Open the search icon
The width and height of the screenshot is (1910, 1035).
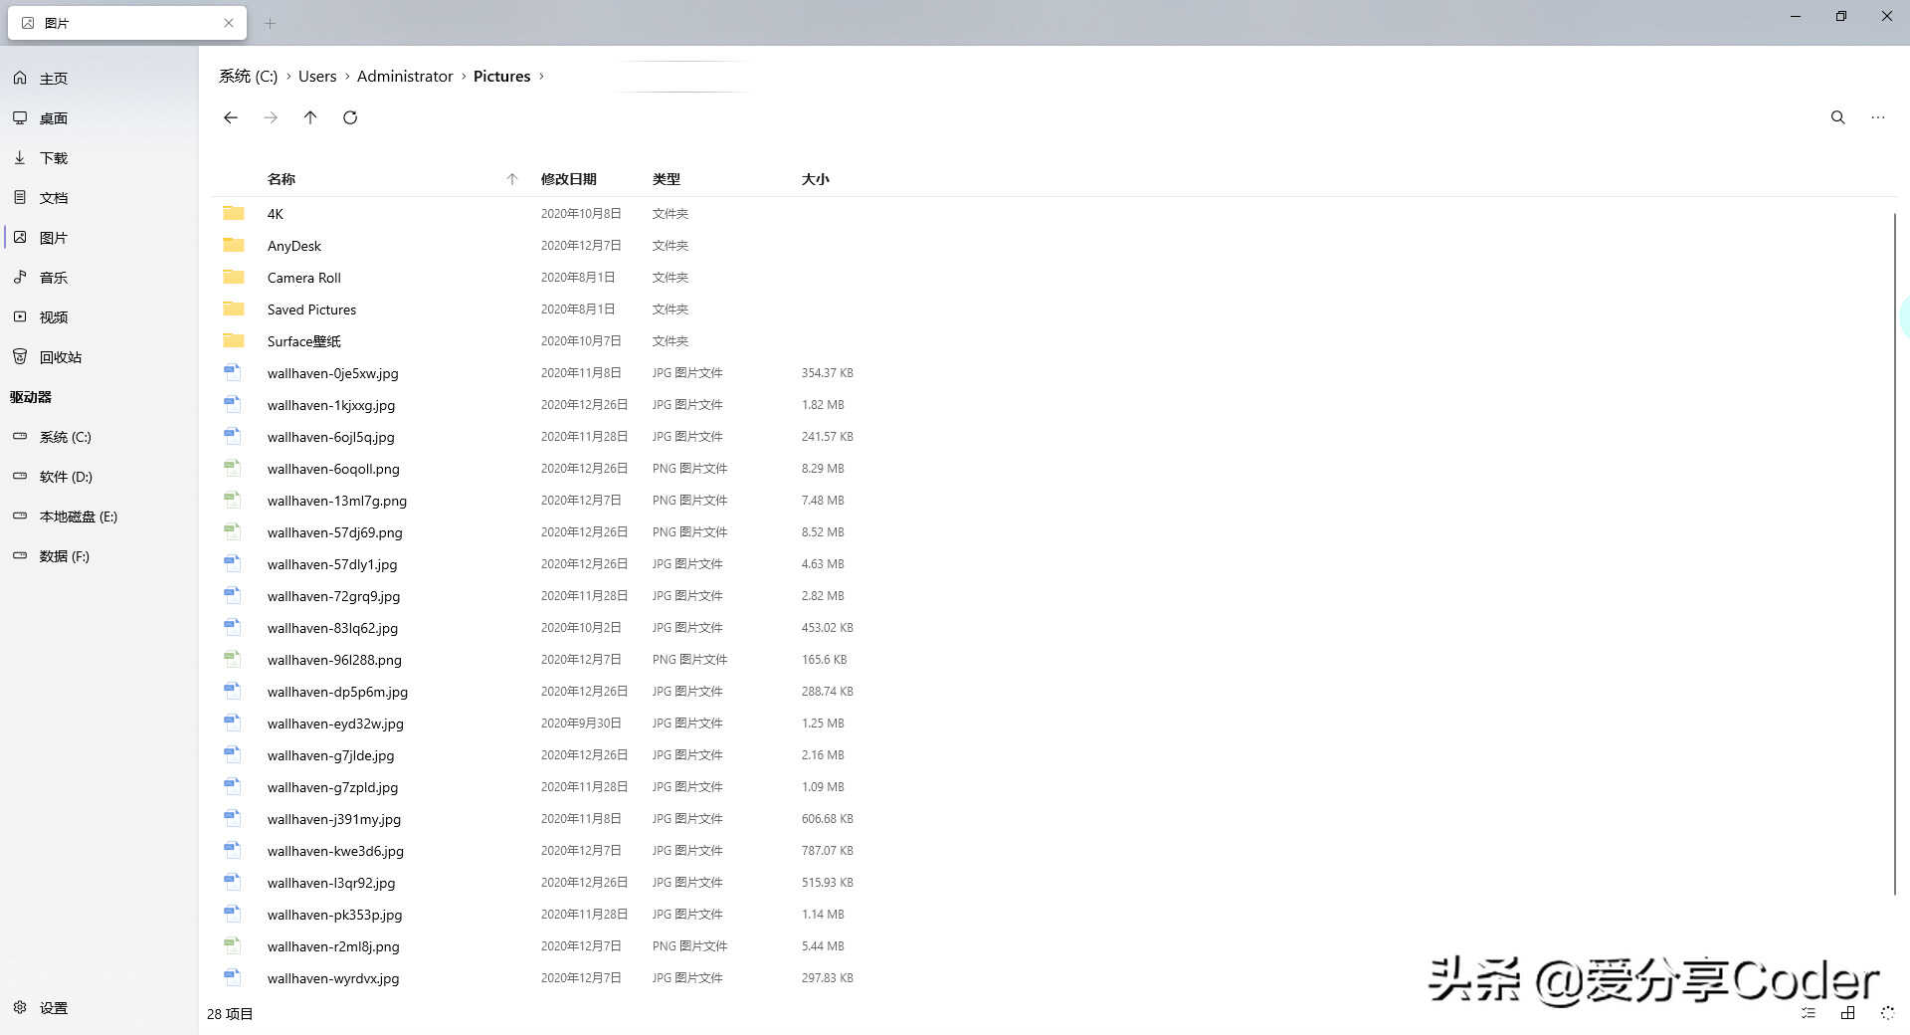[1837, 117]
